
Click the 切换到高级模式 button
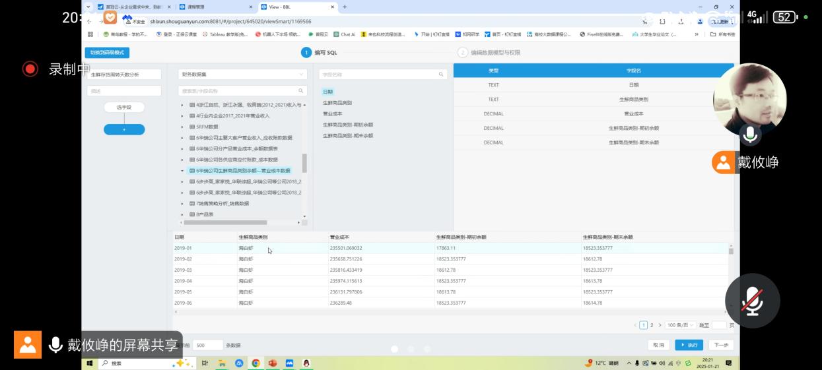point(107,53)
